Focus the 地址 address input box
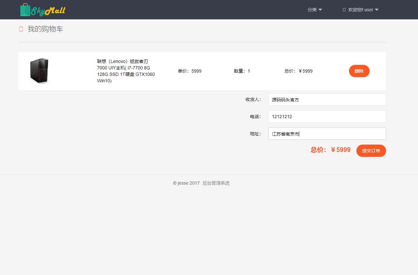Screen dimensions: 418x275 pyautogui.click(x=327, y=133)
